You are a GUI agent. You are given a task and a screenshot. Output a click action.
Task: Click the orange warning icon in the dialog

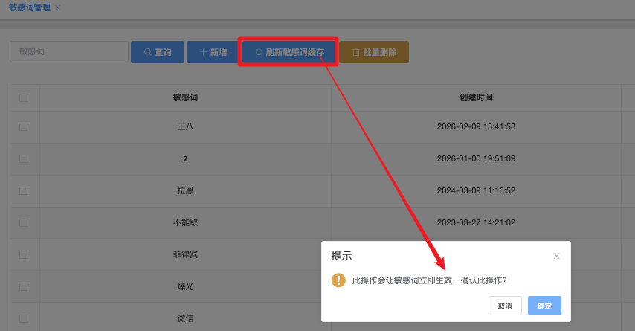[x=338, y=280]
